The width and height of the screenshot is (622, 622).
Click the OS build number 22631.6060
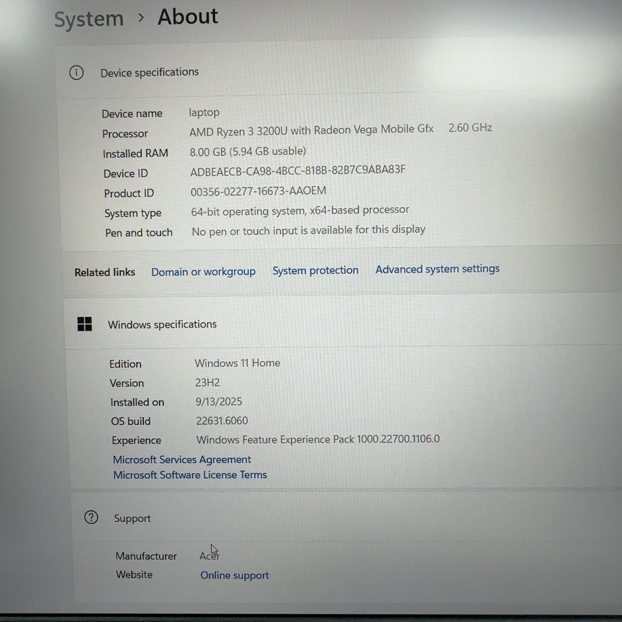221,420
